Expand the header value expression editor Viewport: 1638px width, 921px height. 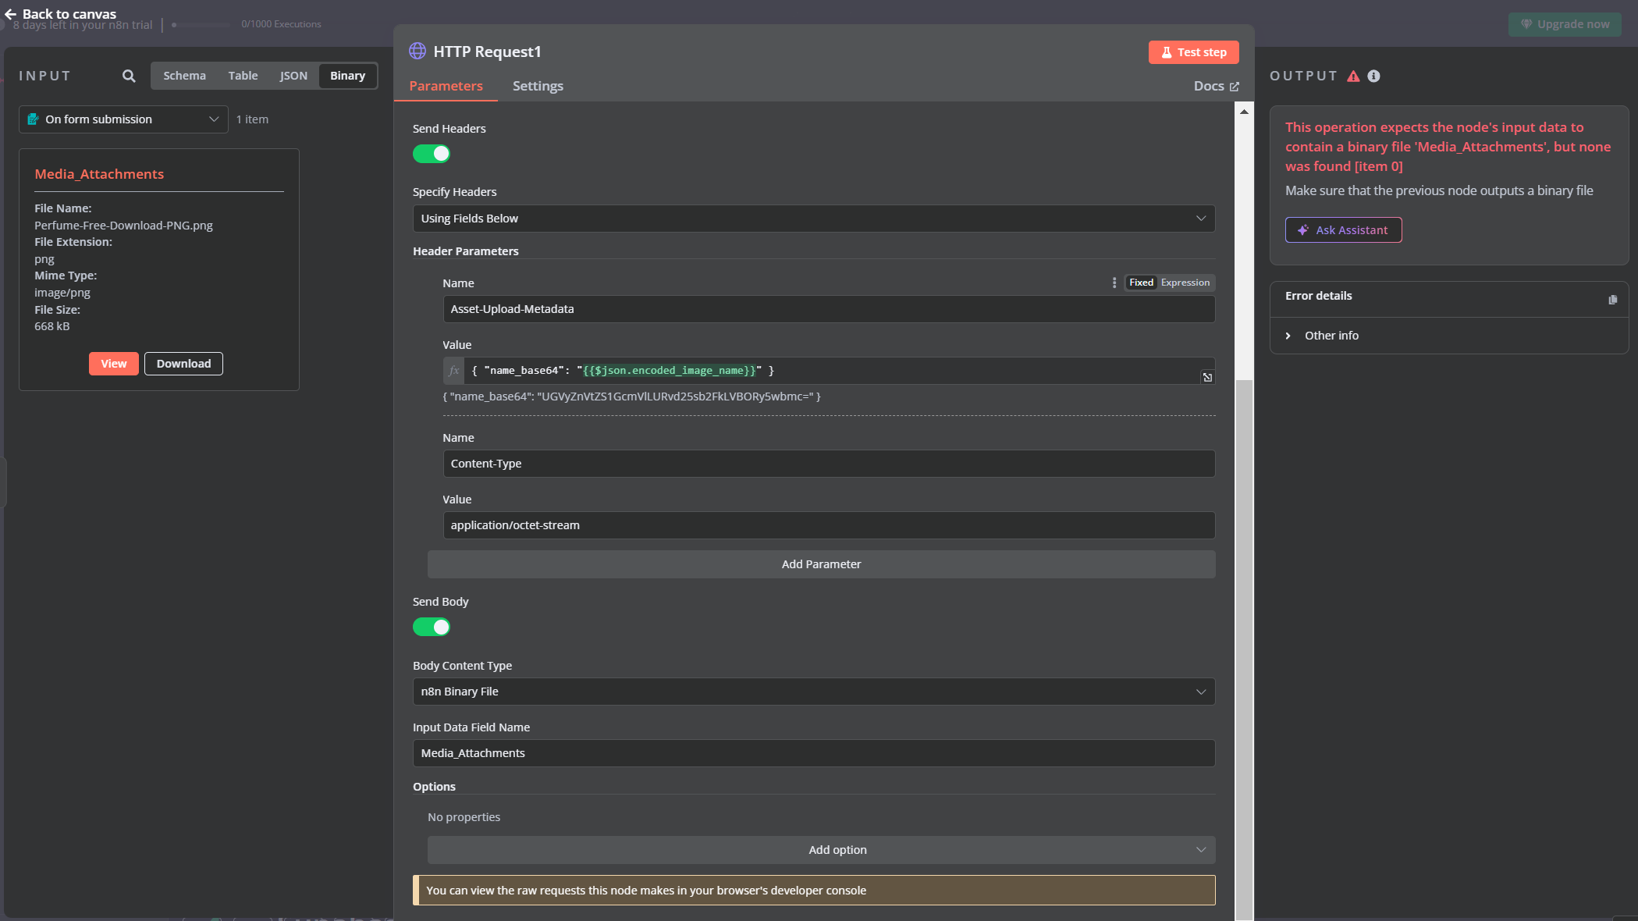point(1207,378)
